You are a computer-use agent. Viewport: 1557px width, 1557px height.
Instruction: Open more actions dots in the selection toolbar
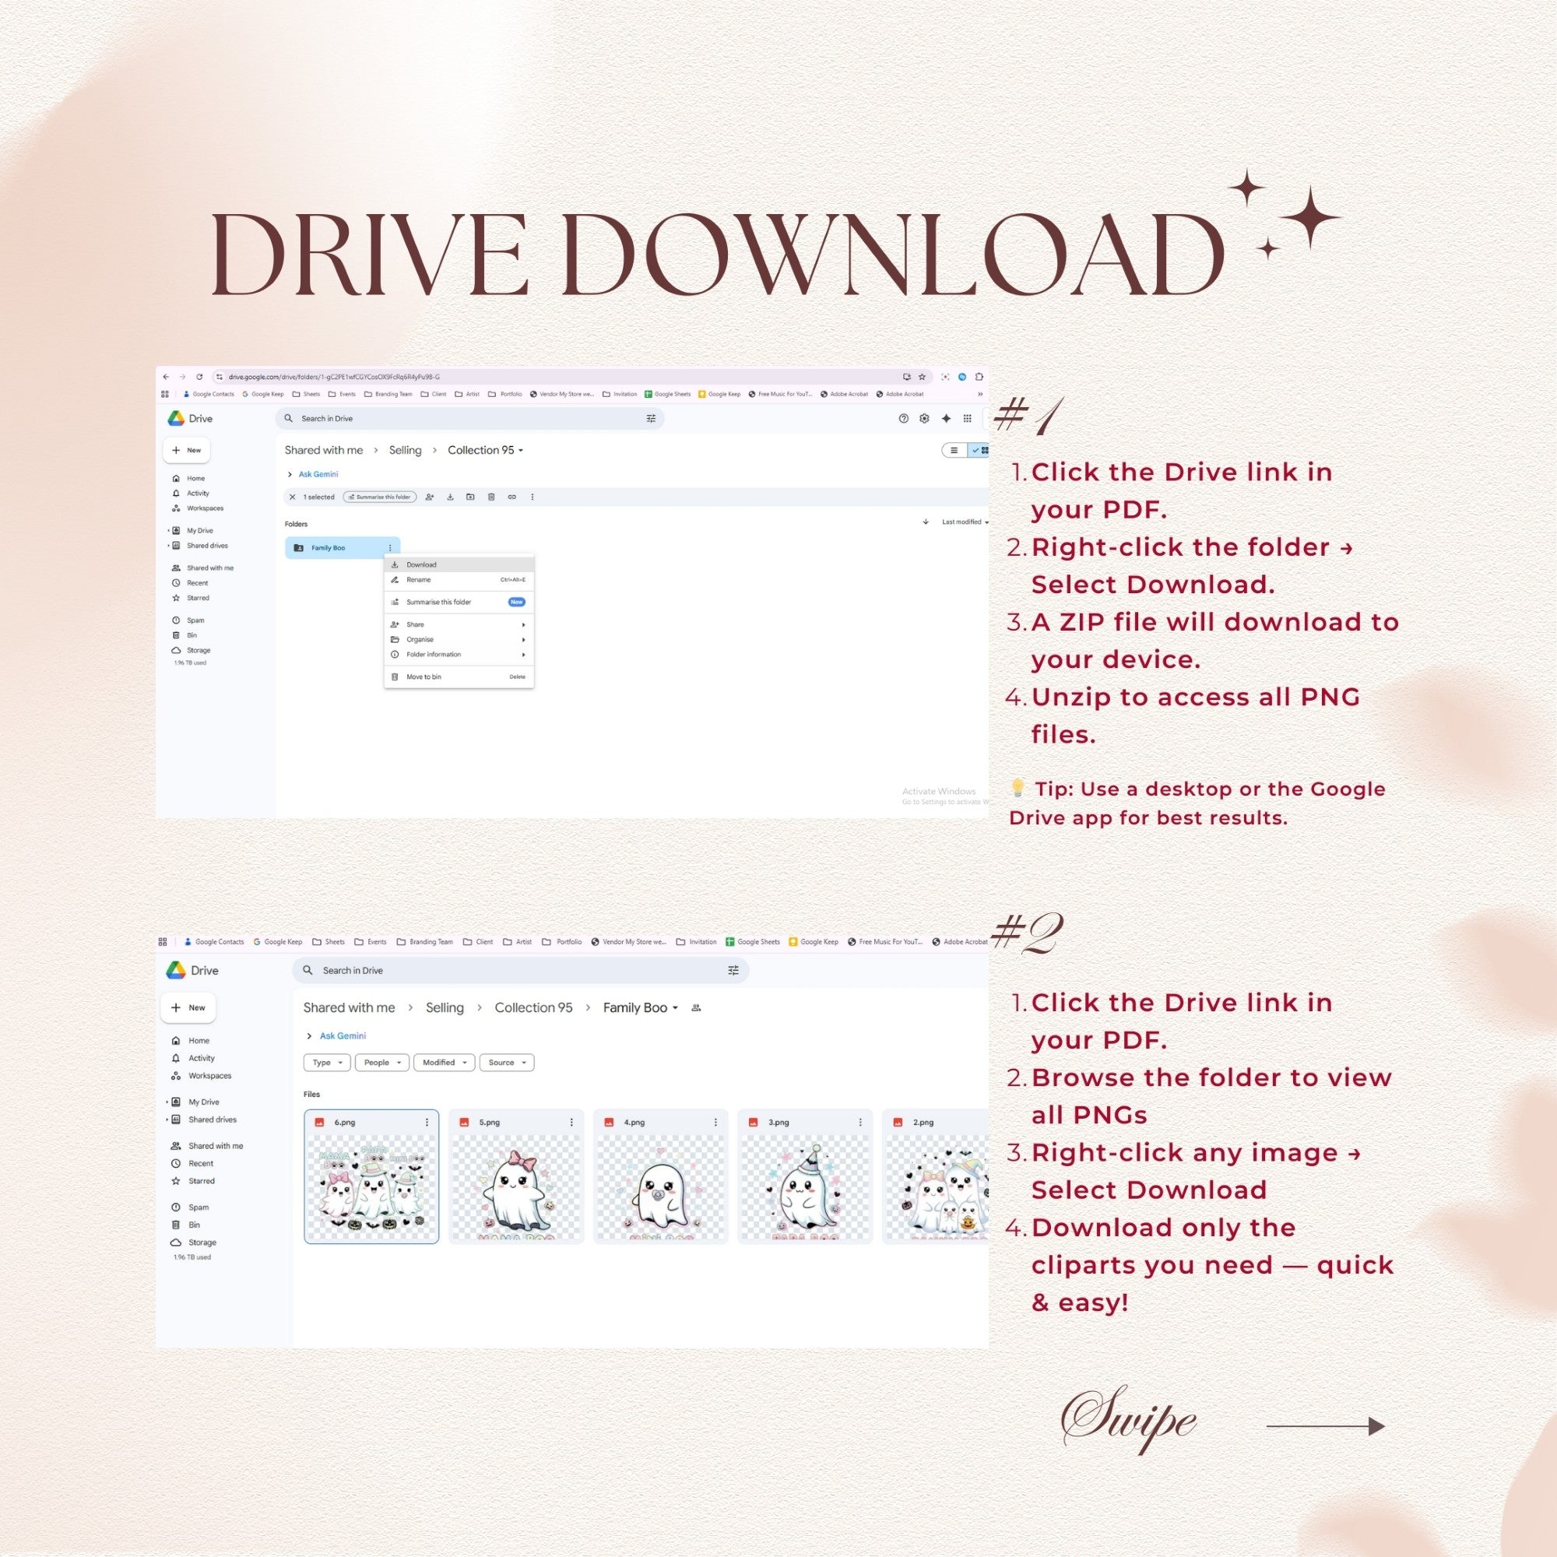click(532, 497)
